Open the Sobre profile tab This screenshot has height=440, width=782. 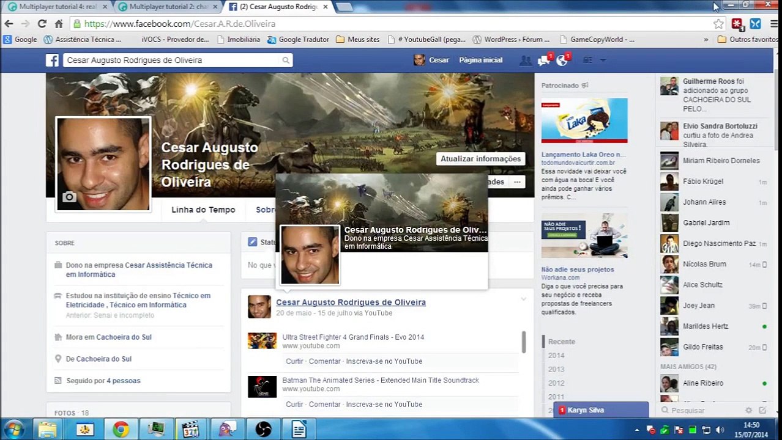point(265,210)
